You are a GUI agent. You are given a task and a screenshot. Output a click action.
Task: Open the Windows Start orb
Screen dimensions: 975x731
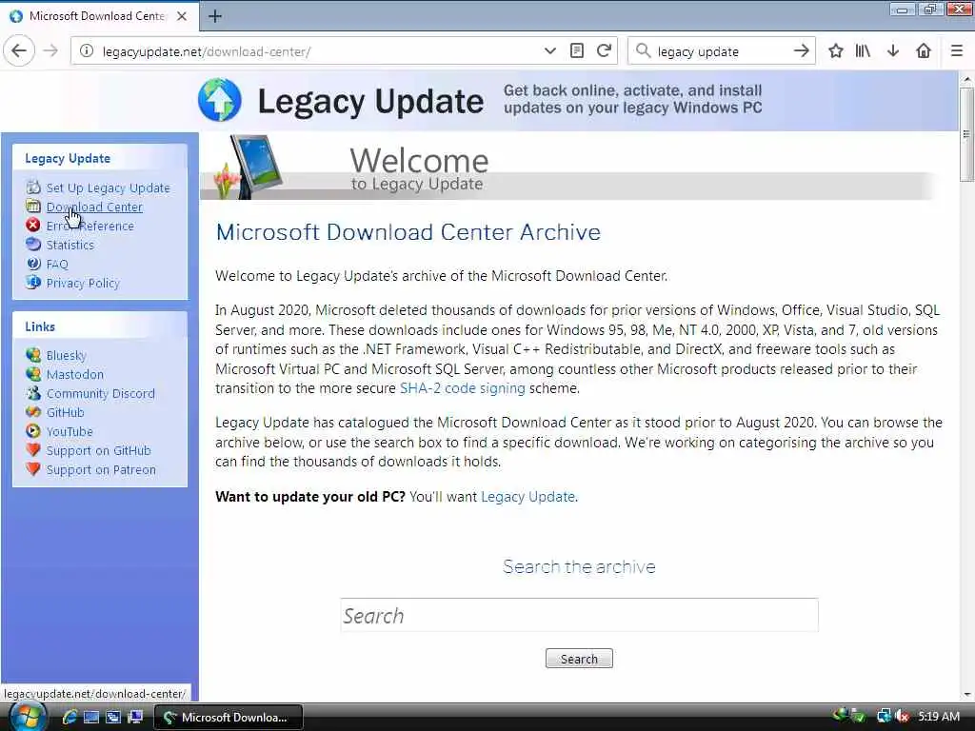27,717
